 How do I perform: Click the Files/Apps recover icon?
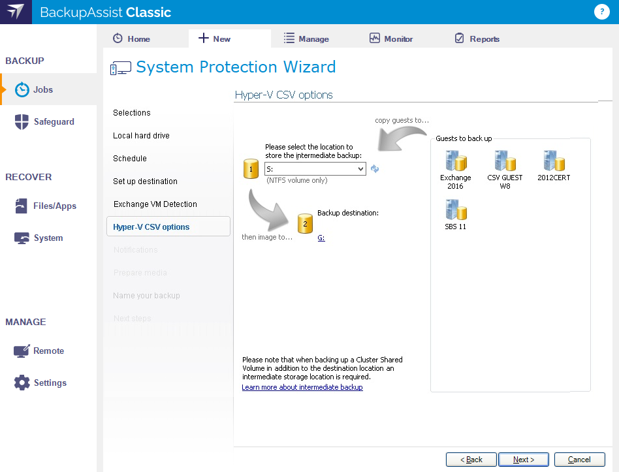[22, 206]
